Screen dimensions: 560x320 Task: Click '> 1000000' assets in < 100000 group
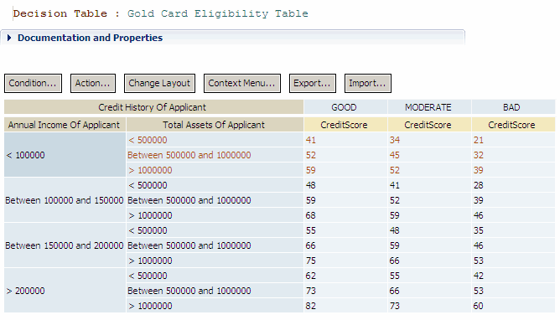click(215, 170)
